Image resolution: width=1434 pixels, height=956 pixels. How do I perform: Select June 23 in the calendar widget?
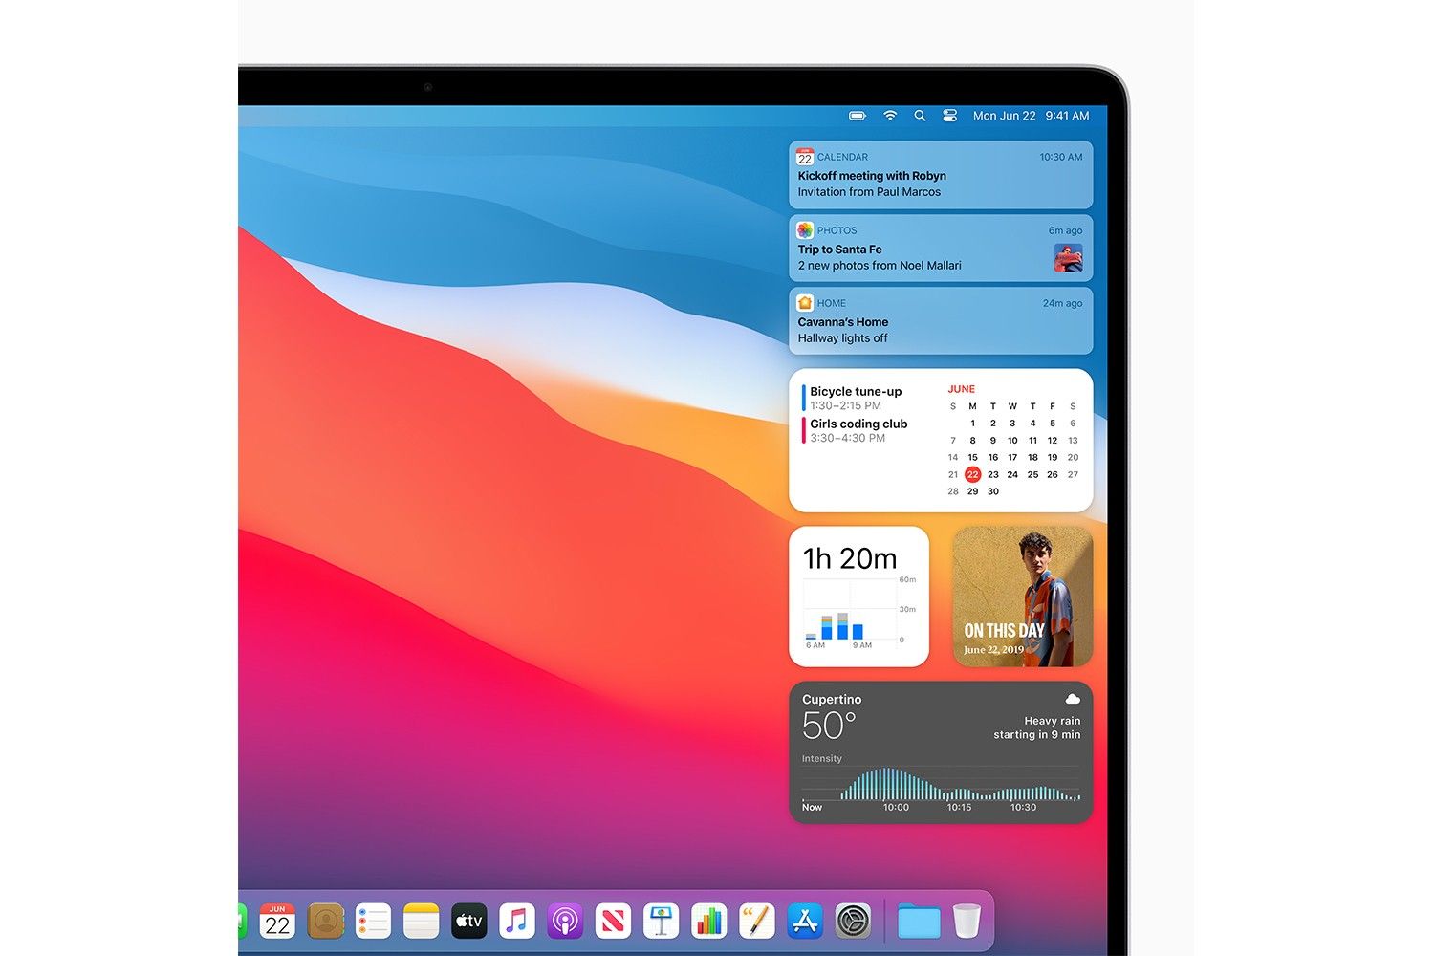[x=993, y=474]
